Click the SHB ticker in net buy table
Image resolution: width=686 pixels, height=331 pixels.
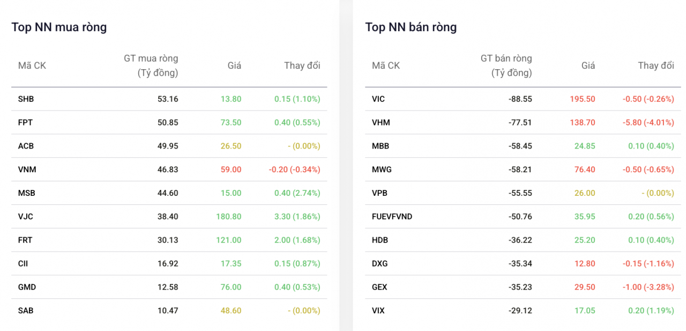tap(26, 99)
